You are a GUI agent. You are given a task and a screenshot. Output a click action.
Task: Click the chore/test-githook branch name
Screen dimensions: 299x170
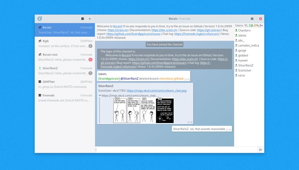pyautogui.click(x=171, y=79)
